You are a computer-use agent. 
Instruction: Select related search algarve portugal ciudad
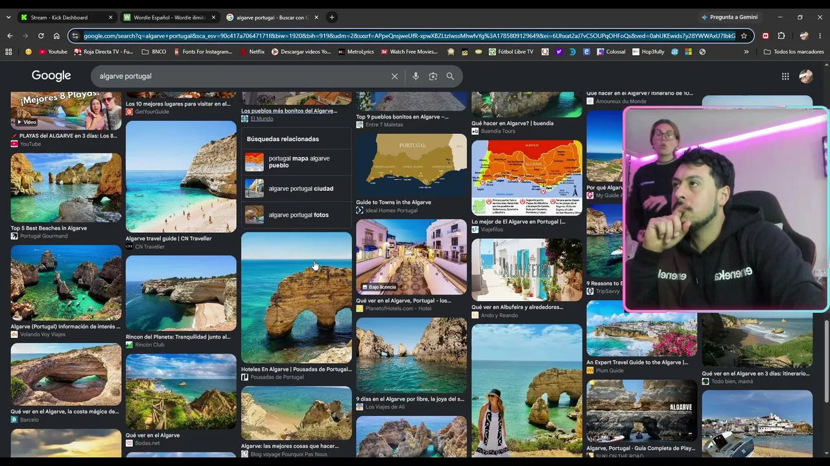tap(296, 188)
